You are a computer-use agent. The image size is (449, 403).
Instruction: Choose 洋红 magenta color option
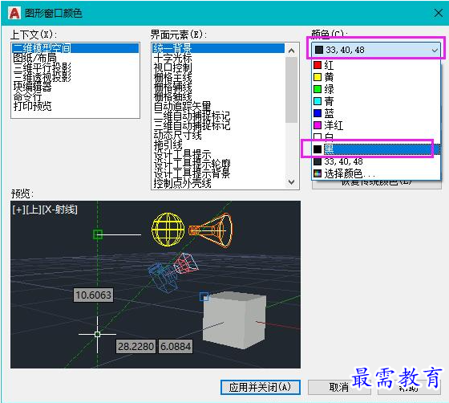tap(376, 125)
